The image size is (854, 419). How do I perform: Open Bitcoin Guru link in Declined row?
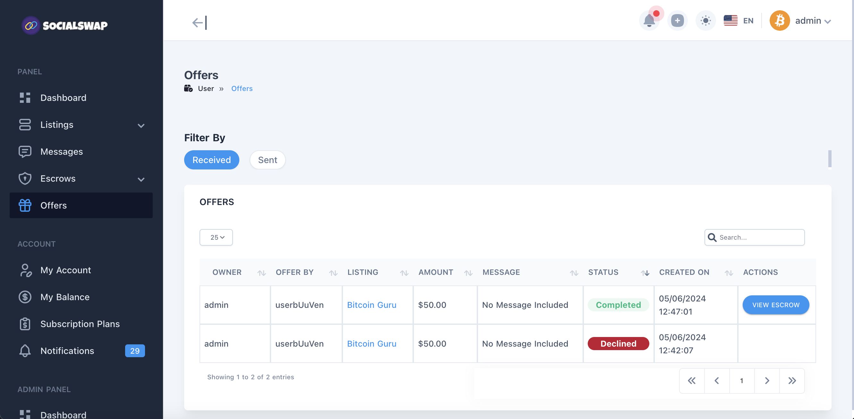[371, 343]
